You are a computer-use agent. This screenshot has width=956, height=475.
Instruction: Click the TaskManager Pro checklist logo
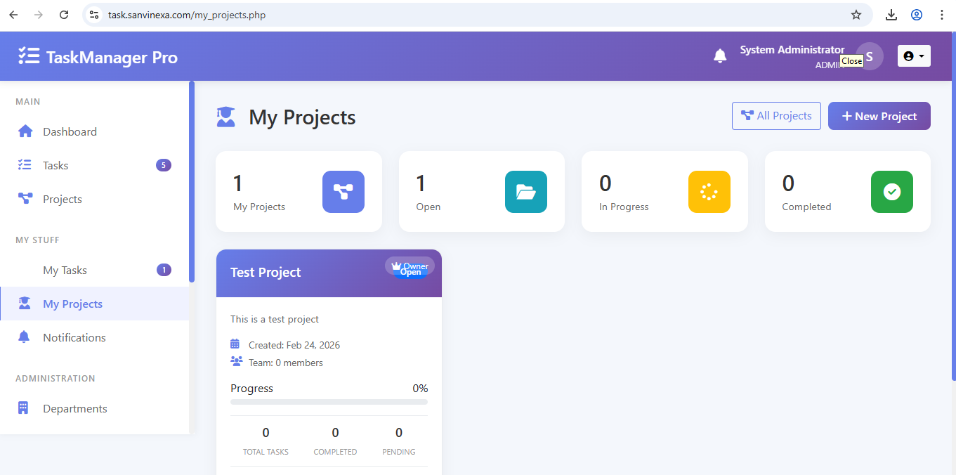click(x=29, y=57)
